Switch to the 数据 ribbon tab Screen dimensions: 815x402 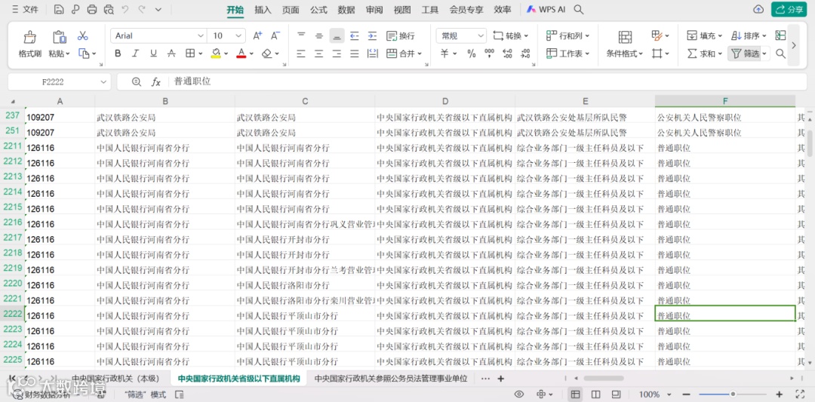click(x=346, y=9)
